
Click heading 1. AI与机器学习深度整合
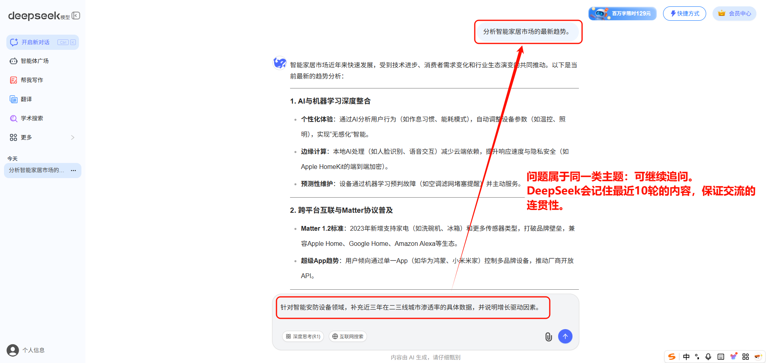330,101
